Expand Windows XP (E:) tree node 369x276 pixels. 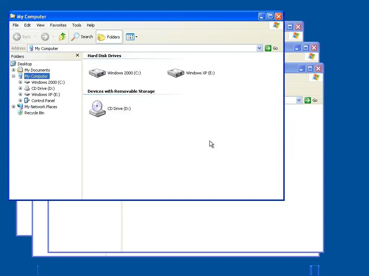tap(21, 95)
